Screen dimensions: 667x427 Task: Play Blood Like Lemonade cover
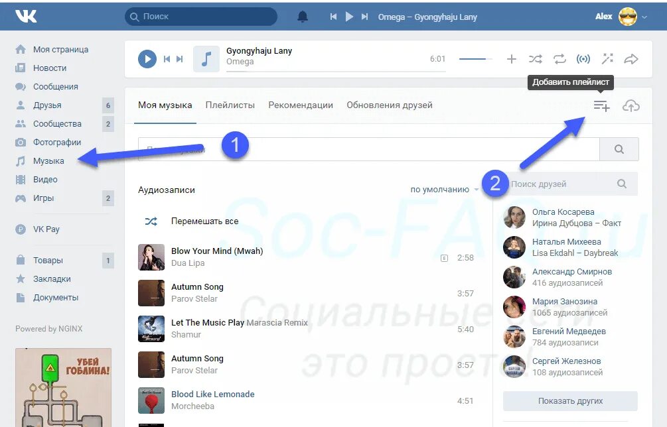tap(151, 400)
